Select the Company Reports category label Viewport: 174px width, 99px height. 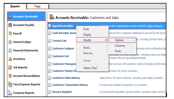[24, 93]
